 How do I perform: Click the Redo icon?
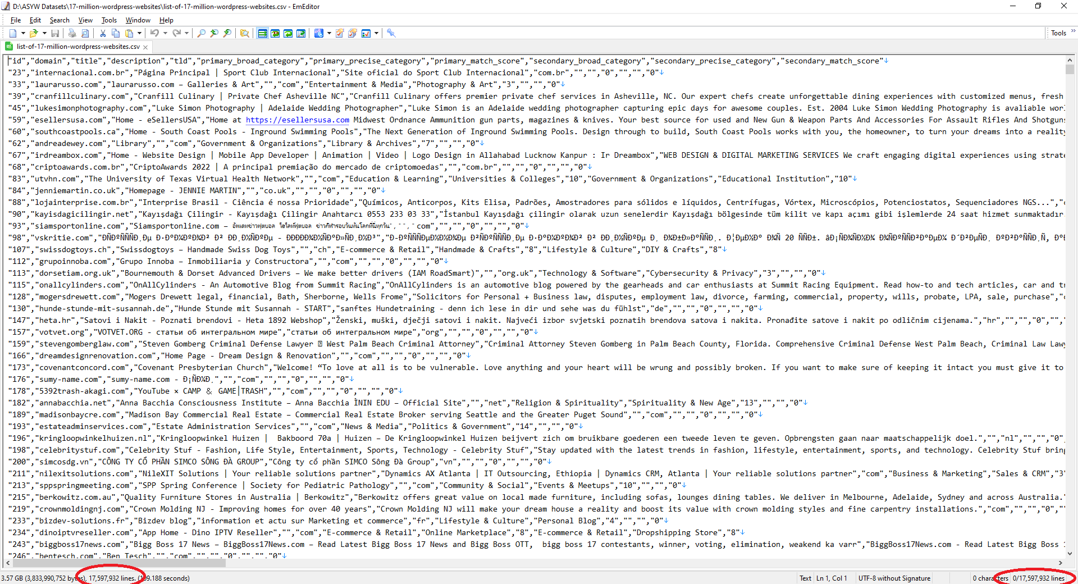click(x=177, y=33)
